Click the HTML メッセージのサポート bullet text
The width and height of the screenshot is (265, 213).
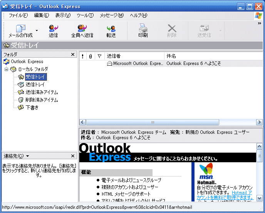pyautogui.click(x=126, y=194)
